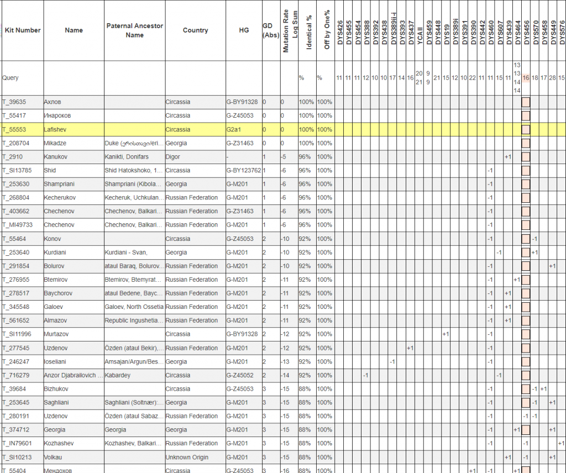Select the Off by One% column header

point(327,30)
